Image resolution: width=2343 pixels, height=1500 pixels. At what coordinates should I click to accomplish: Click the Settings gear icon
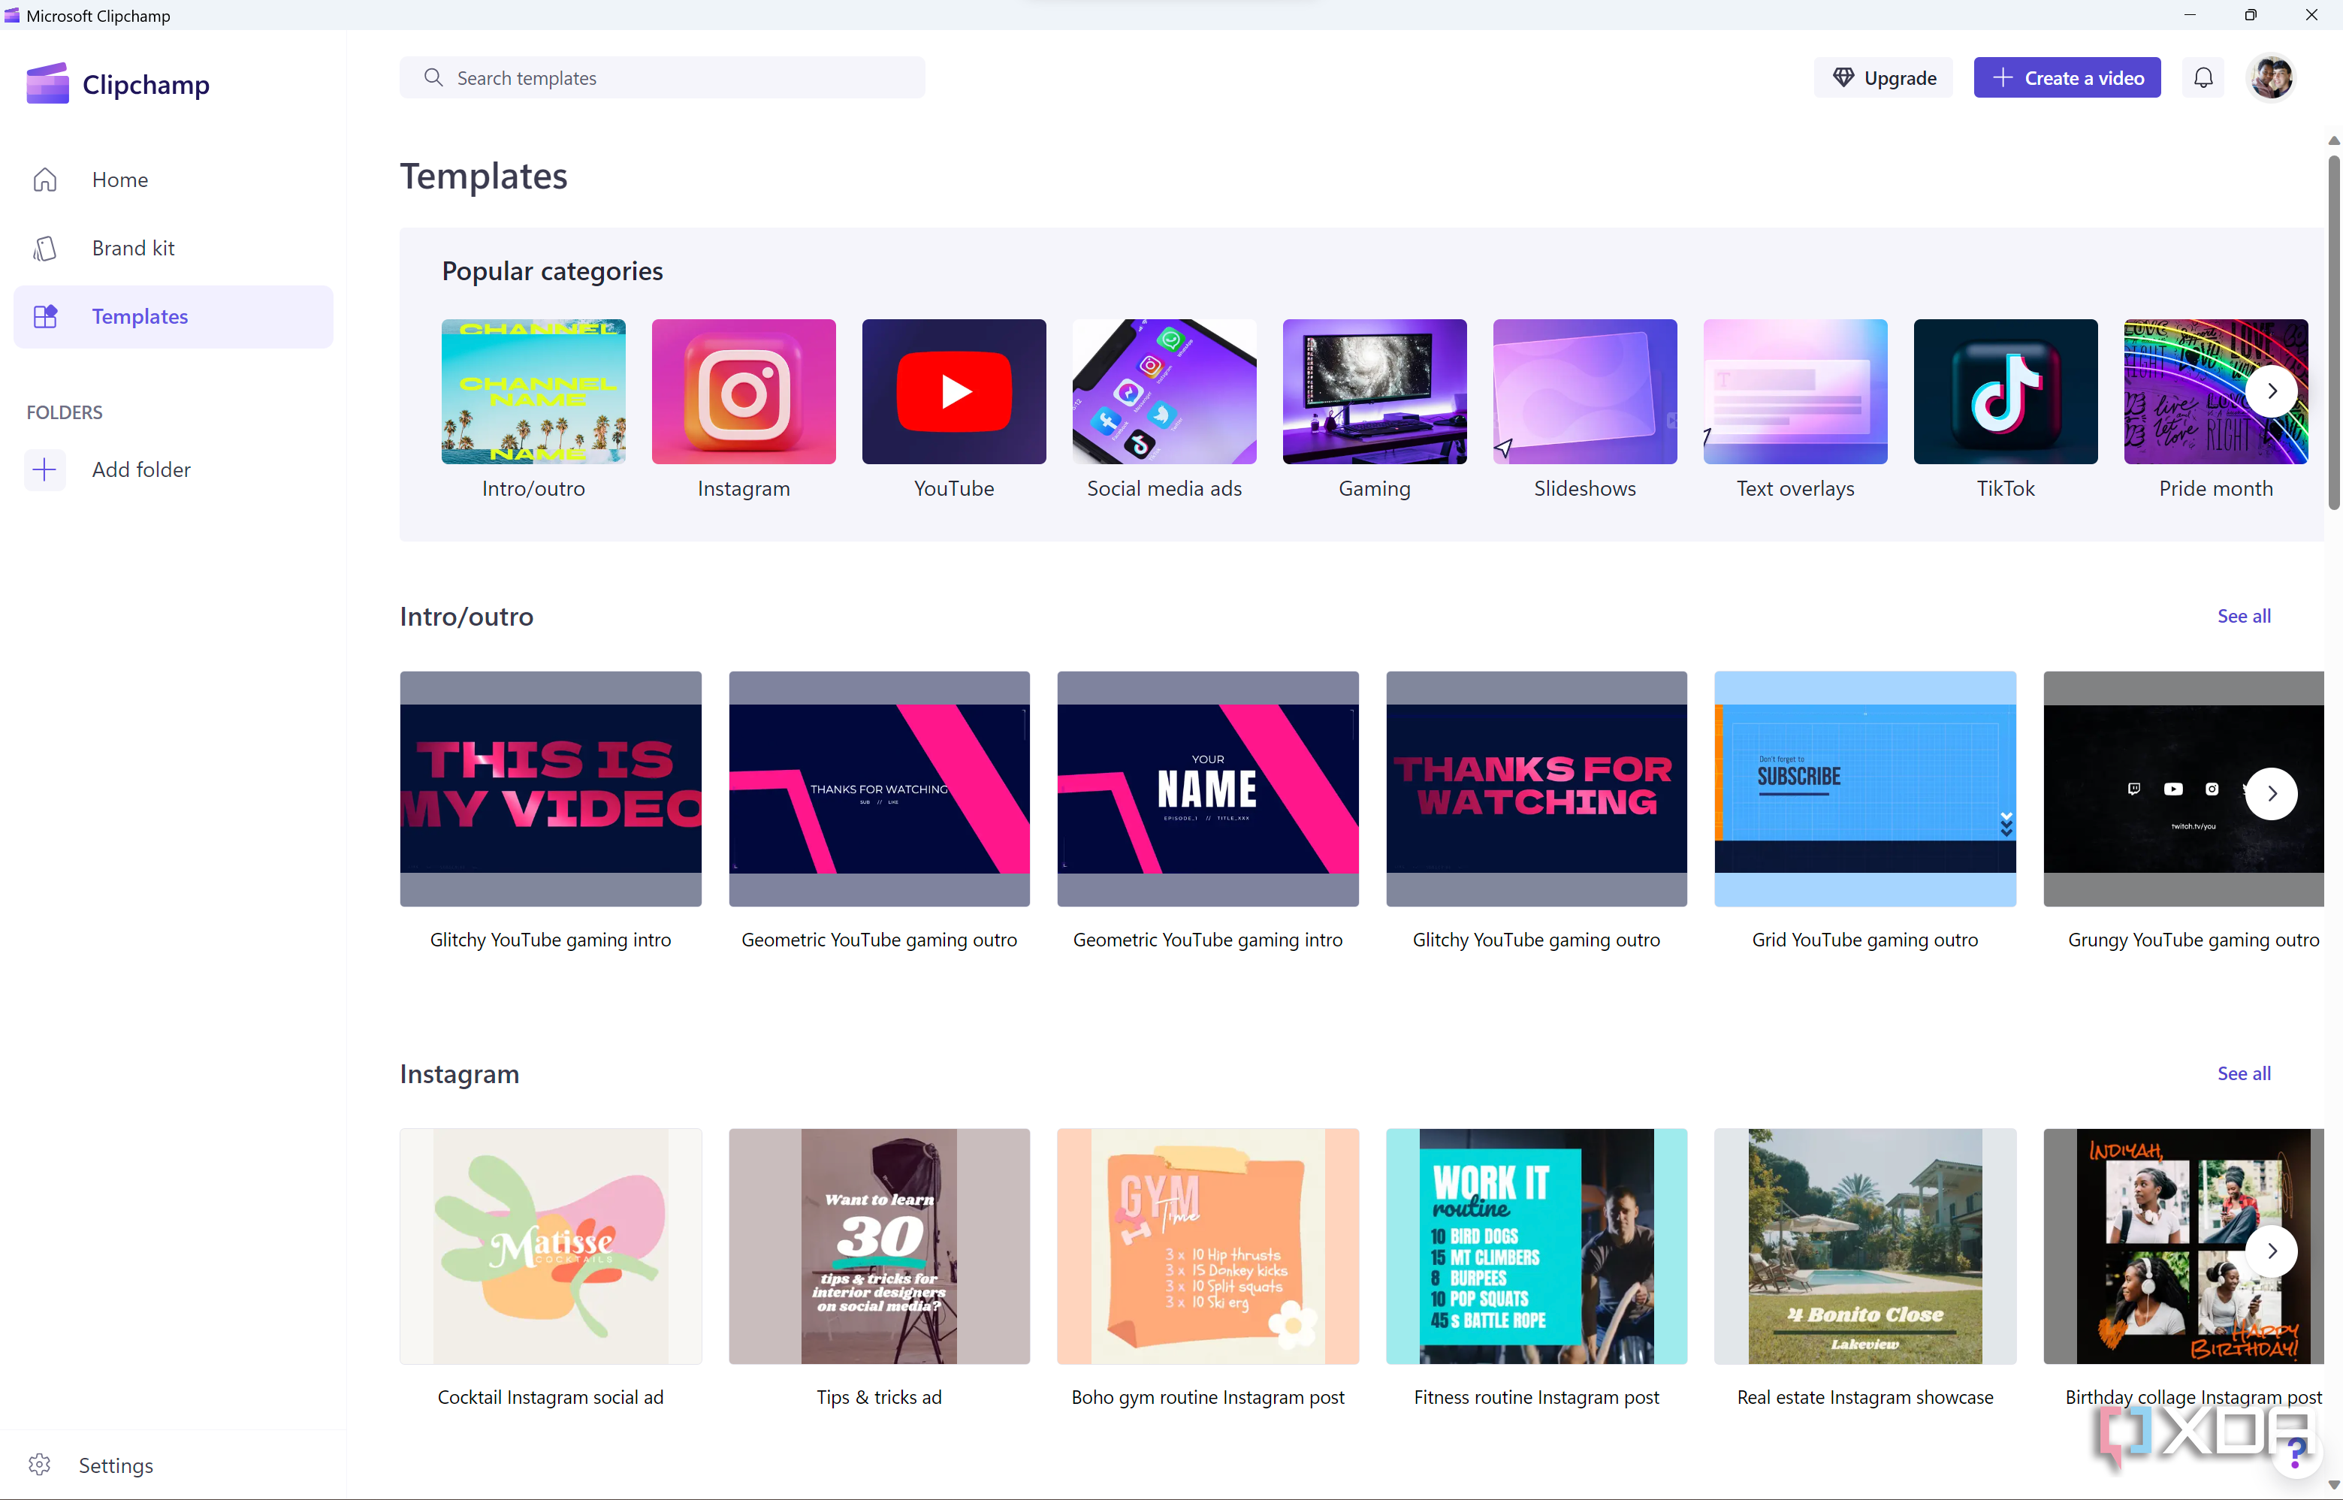click(x=40, y=1465)
